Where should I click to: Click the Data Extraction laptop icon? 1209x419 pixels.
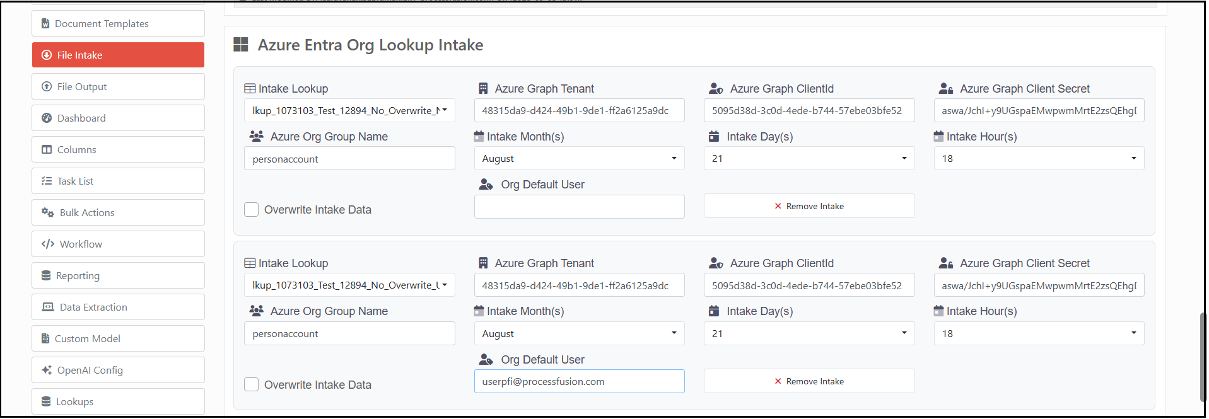pyautogui.click(x=48, y=307)
